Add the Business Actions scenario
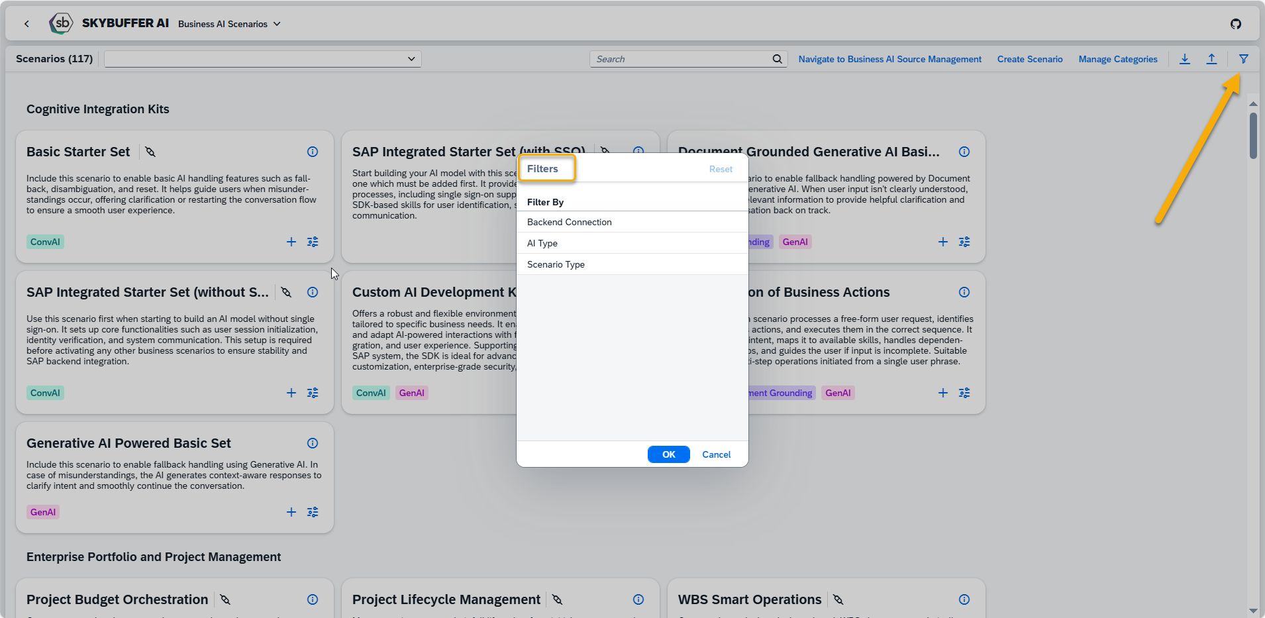This screenshot has width=1265, height=618. tap(942, 393)
